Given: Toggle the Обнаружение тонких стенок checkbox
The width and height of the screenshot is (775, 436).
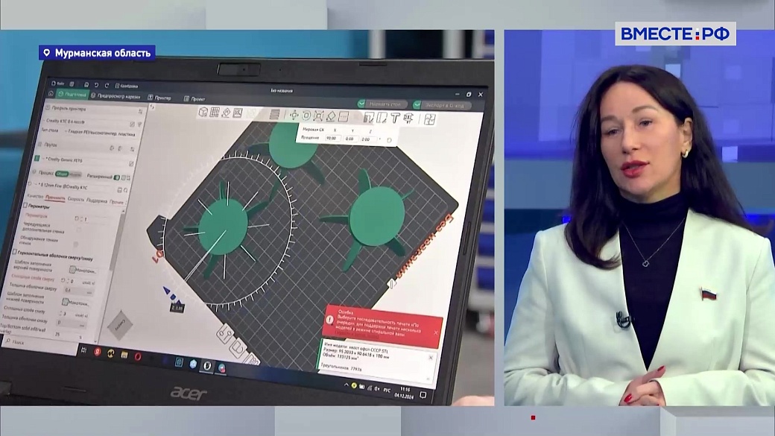Looking at the screenshot, I should 77,244.
